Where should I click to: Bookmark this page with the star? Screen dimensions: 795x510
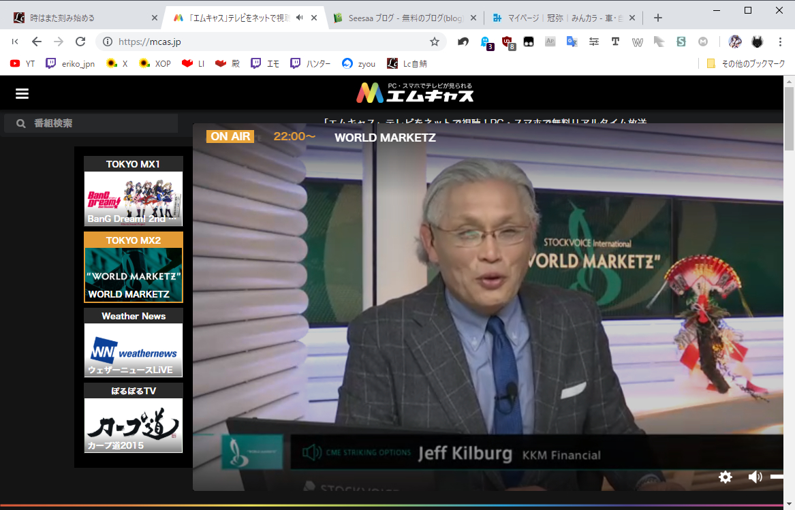tap(435, 42)
